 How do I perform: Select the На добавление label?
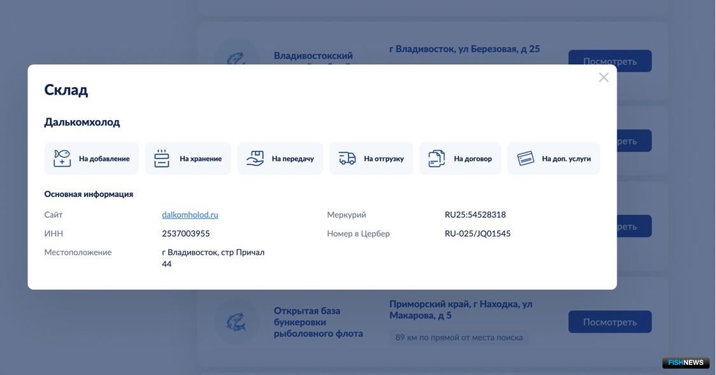click(104, 158)
